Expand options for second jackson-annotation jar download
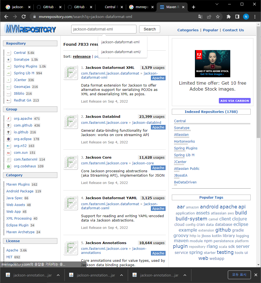The image size is (261, 283). click(x=121, y=275)
